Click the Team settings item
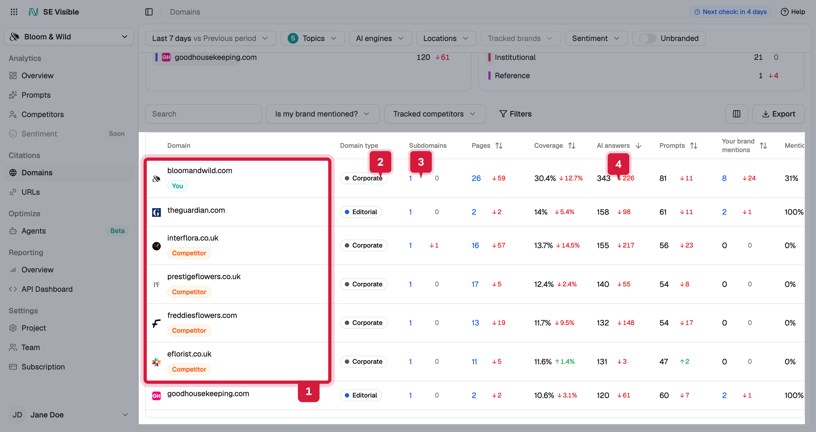The height and width of the screenshot is (432, 816). (x=30, y=348)
